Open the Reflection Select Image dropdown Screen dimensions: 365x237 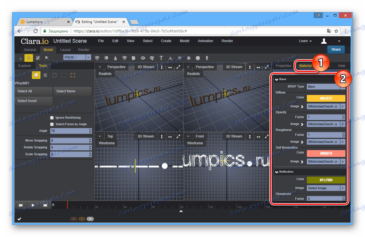326,188
